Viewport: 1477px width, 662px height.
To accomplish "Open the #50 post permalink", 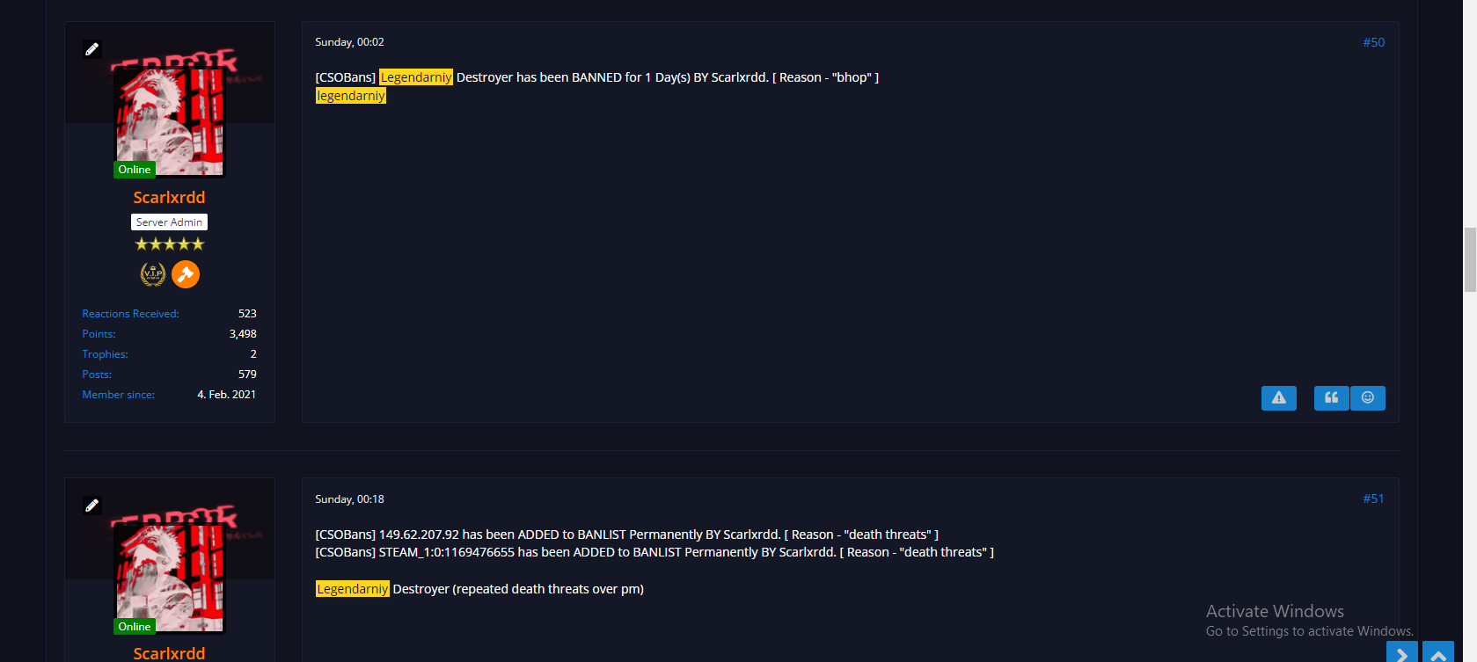I will click(1373, 42).
